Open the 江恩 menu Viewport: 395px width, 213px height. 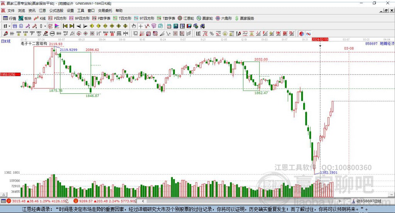click(x=42, y=10)
